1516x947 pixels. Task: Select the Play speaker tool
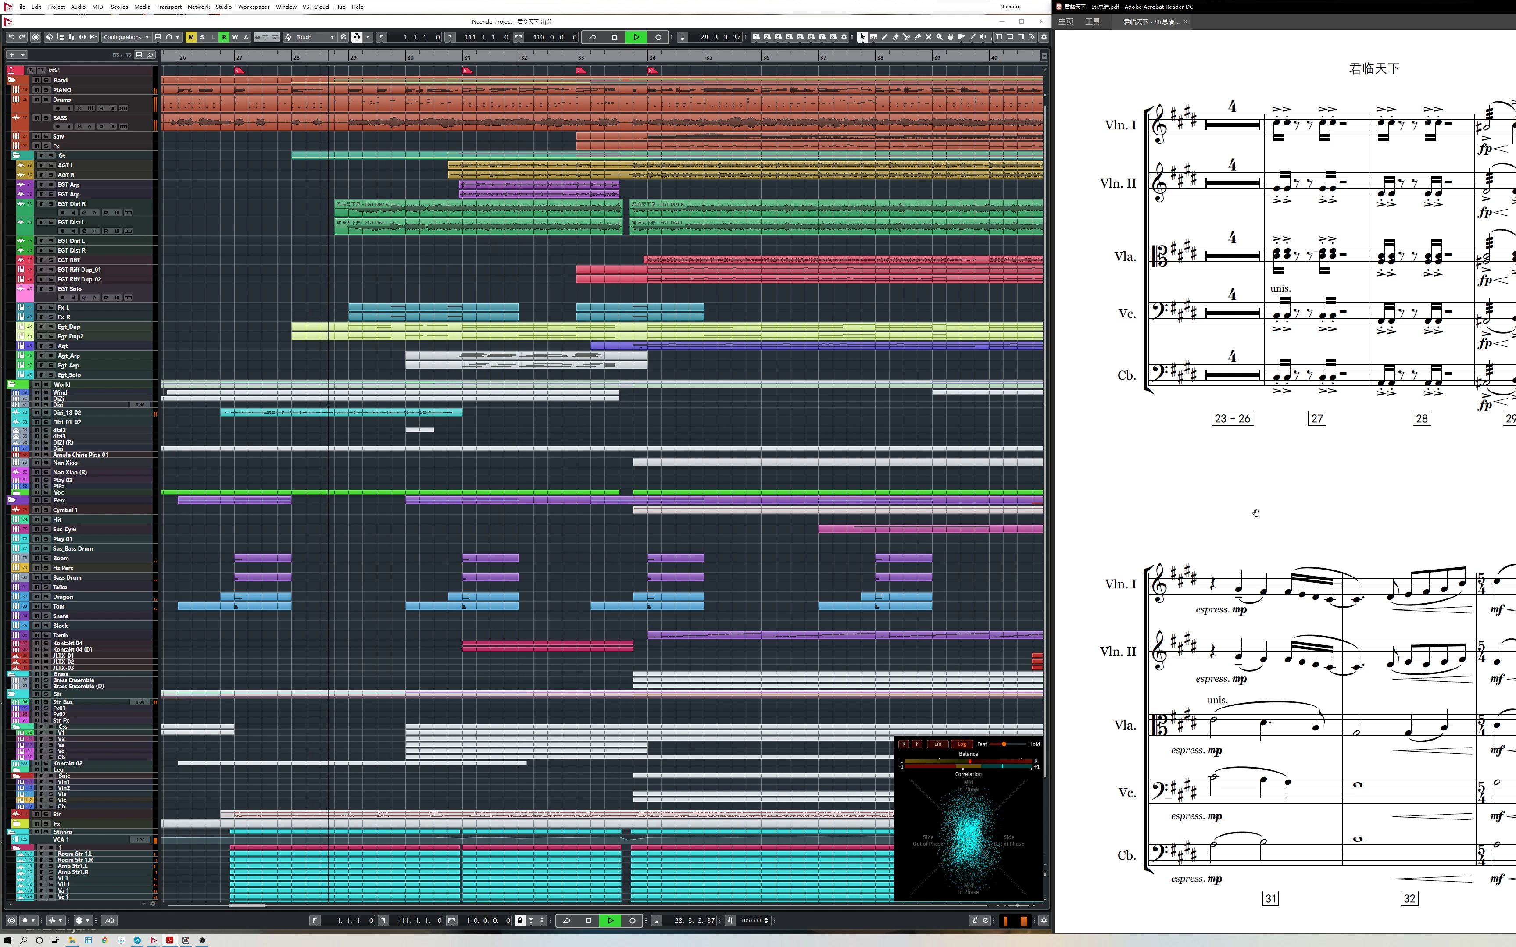coord(983,37)
